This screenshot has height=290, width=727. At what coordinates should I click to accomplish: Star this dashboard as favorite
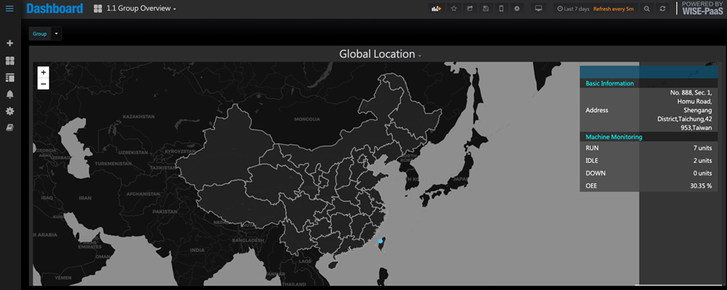click(x=454, y=9)
